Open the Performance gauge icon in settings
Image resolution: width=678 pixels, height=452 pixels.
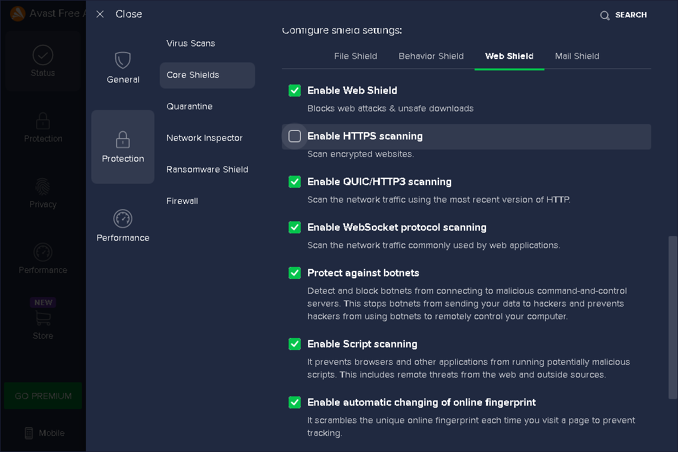[123, 219]
